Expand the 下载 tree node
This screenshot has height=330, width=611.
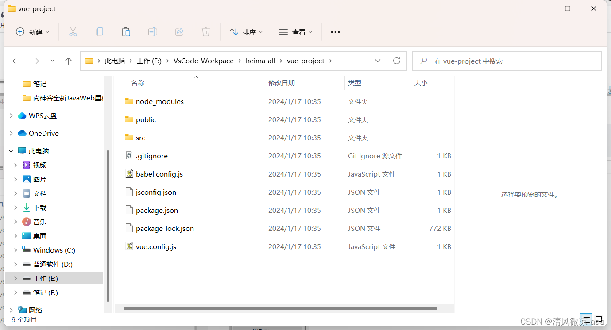15,207
